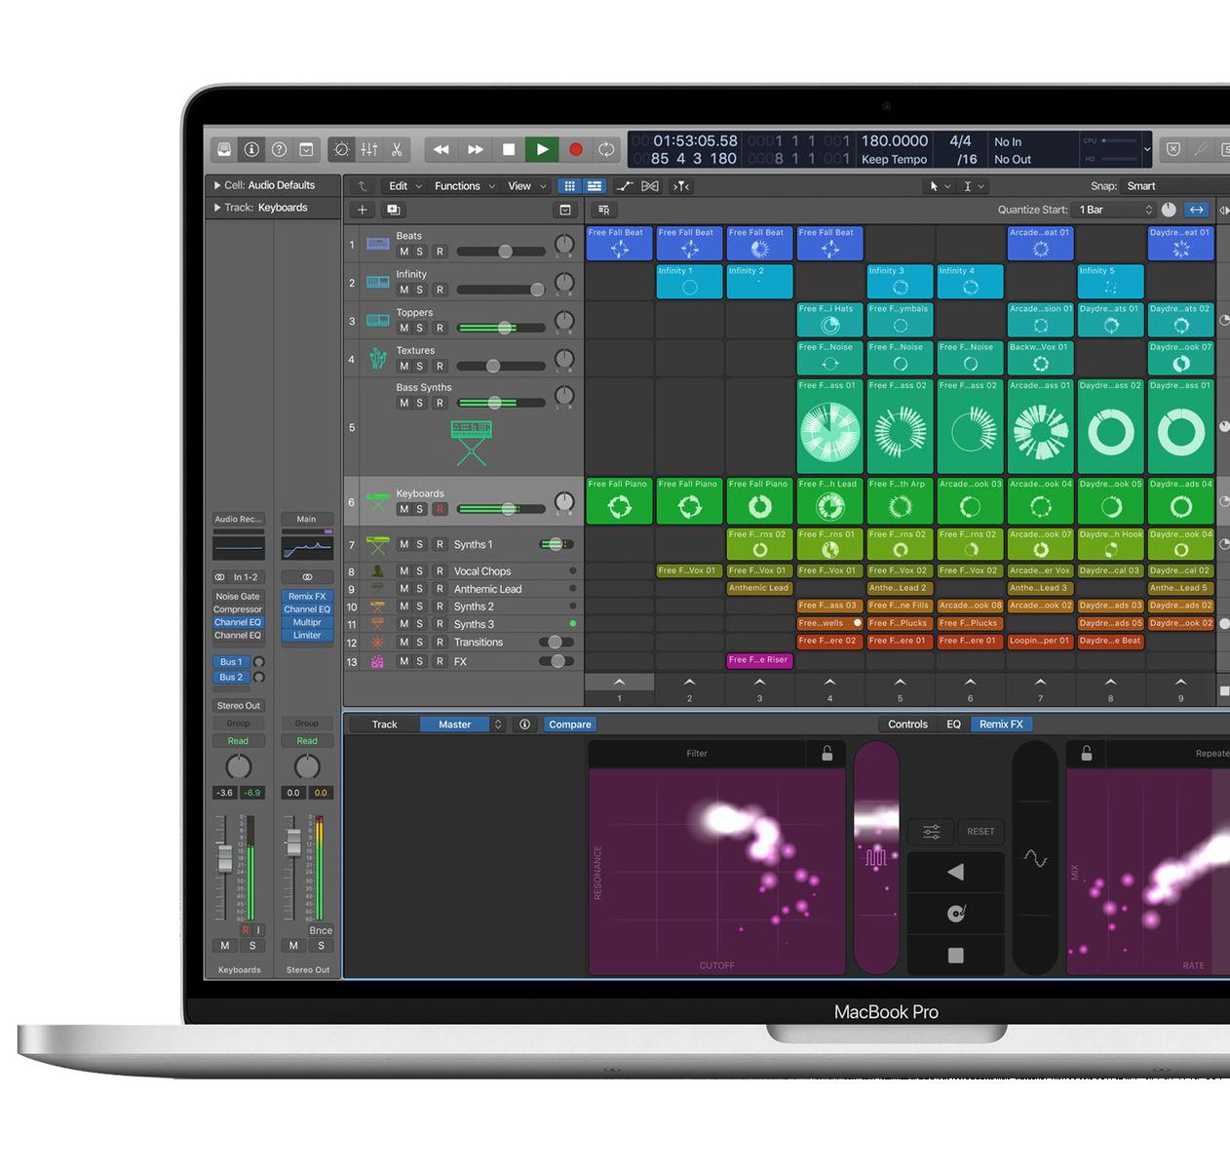Image resolution: width=1230 pixels, height=1175 pixels.
Task: Click the Fast Forward transport button
Action: (476, 149)
